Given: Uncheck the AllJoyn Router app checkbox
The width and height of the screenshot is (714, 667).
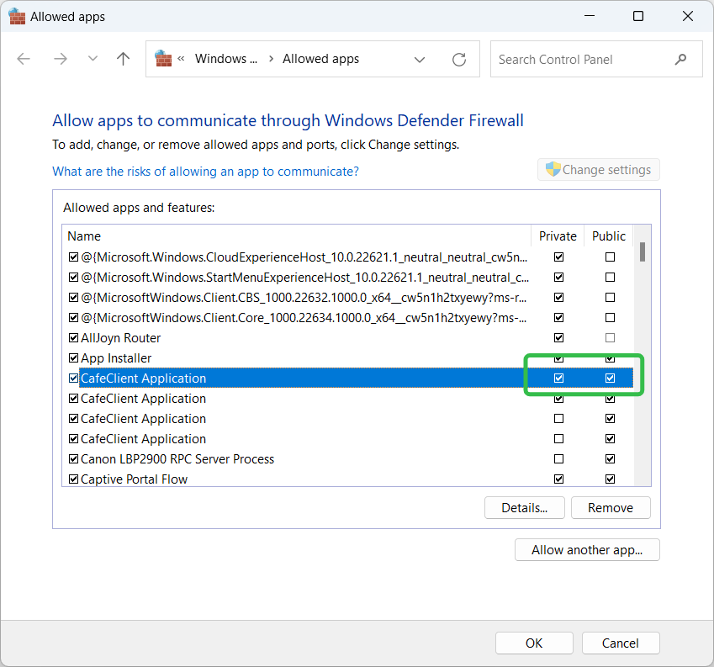Looking at the screenshot, I should pos(73,338).
